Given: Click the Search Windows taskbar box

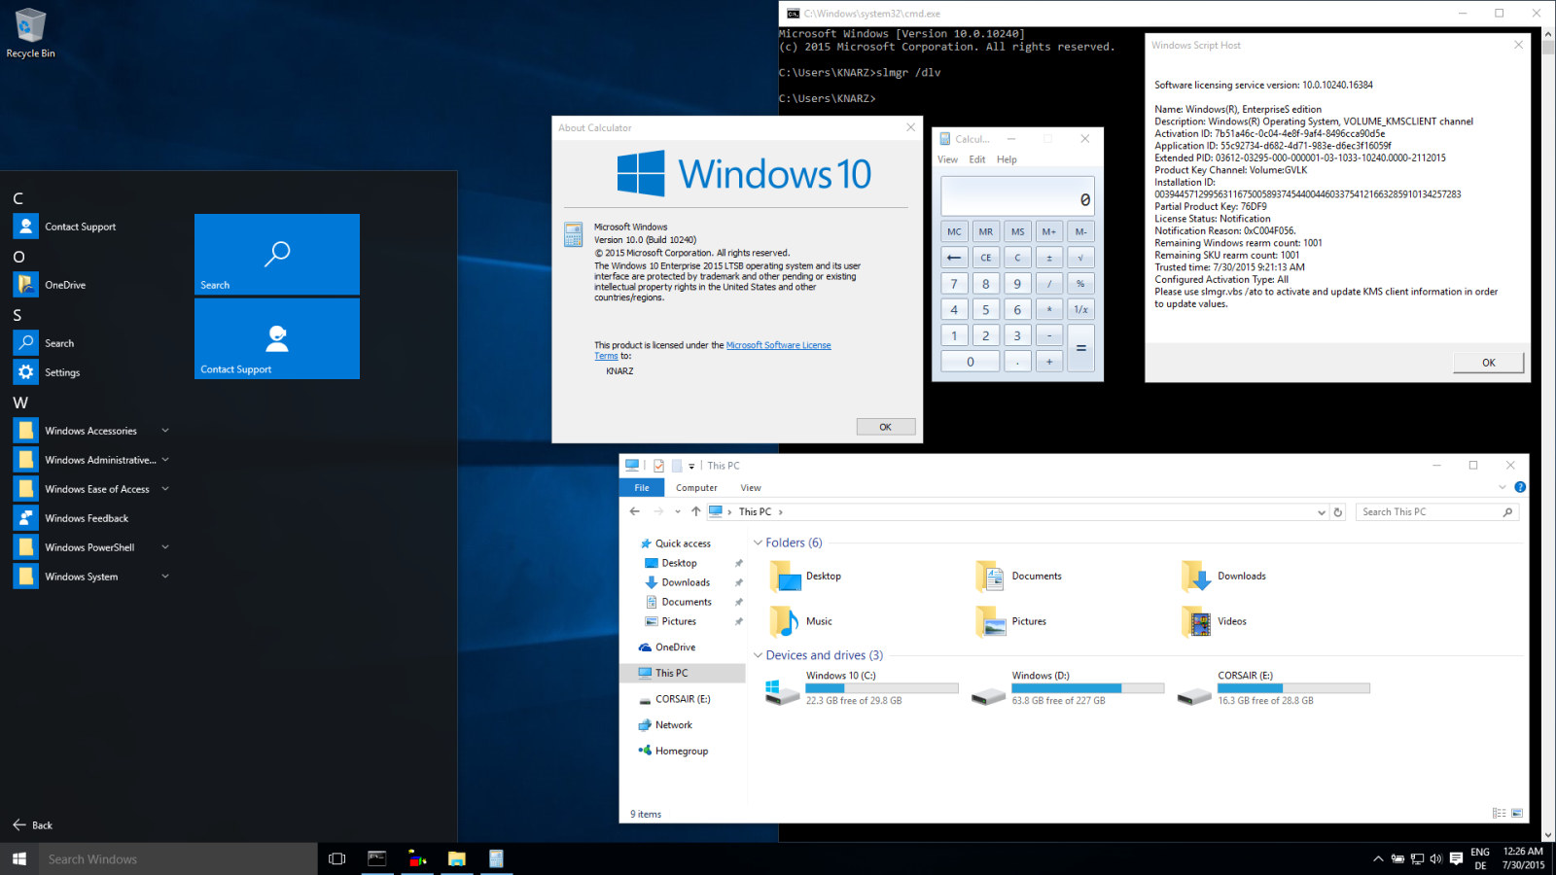Looking at the screenshot, I should coord(178,858).
